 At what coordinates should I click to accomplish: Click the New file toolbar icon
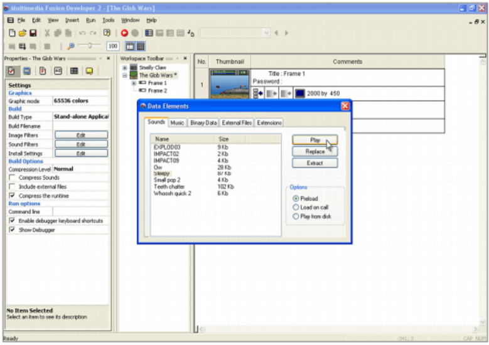pyautogui.click(x=12, y=33)
